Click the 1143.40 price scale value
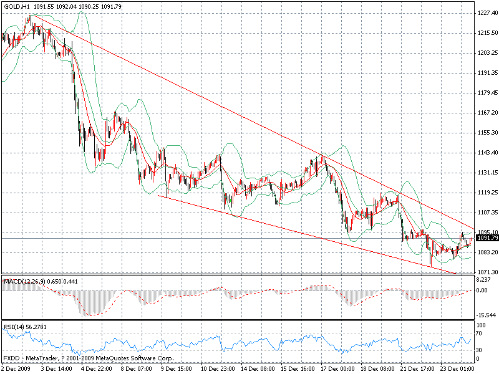This screenshot has width=499, height=374. pyautogui.click(x=488, y=153)
